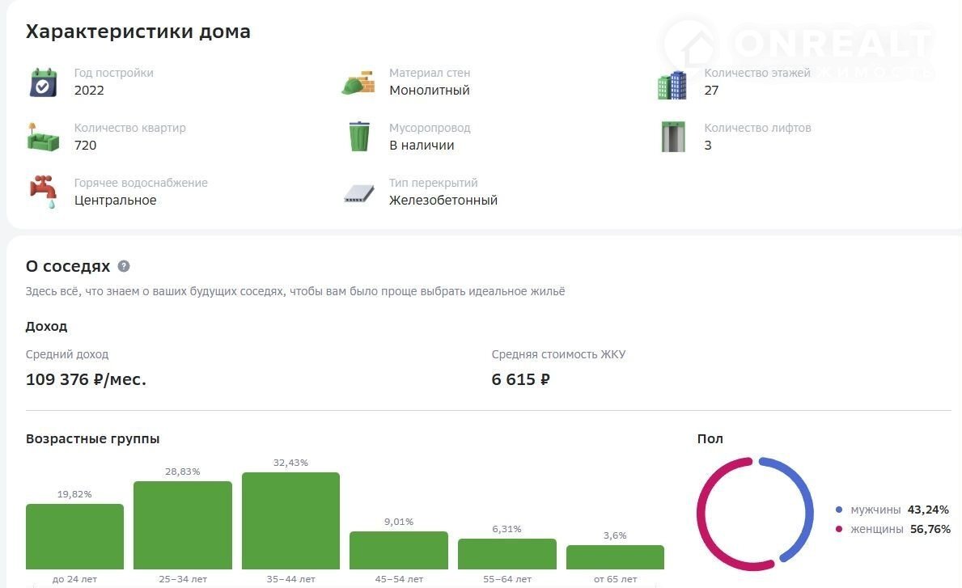962x588 pixels.
Task: Click the ONREALT logo watermark
Action: click(797, 47)
